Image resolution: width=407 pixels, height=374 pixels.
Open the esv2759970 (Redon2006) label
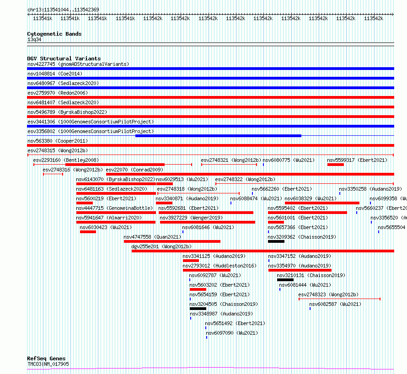(x=58, y=93)
